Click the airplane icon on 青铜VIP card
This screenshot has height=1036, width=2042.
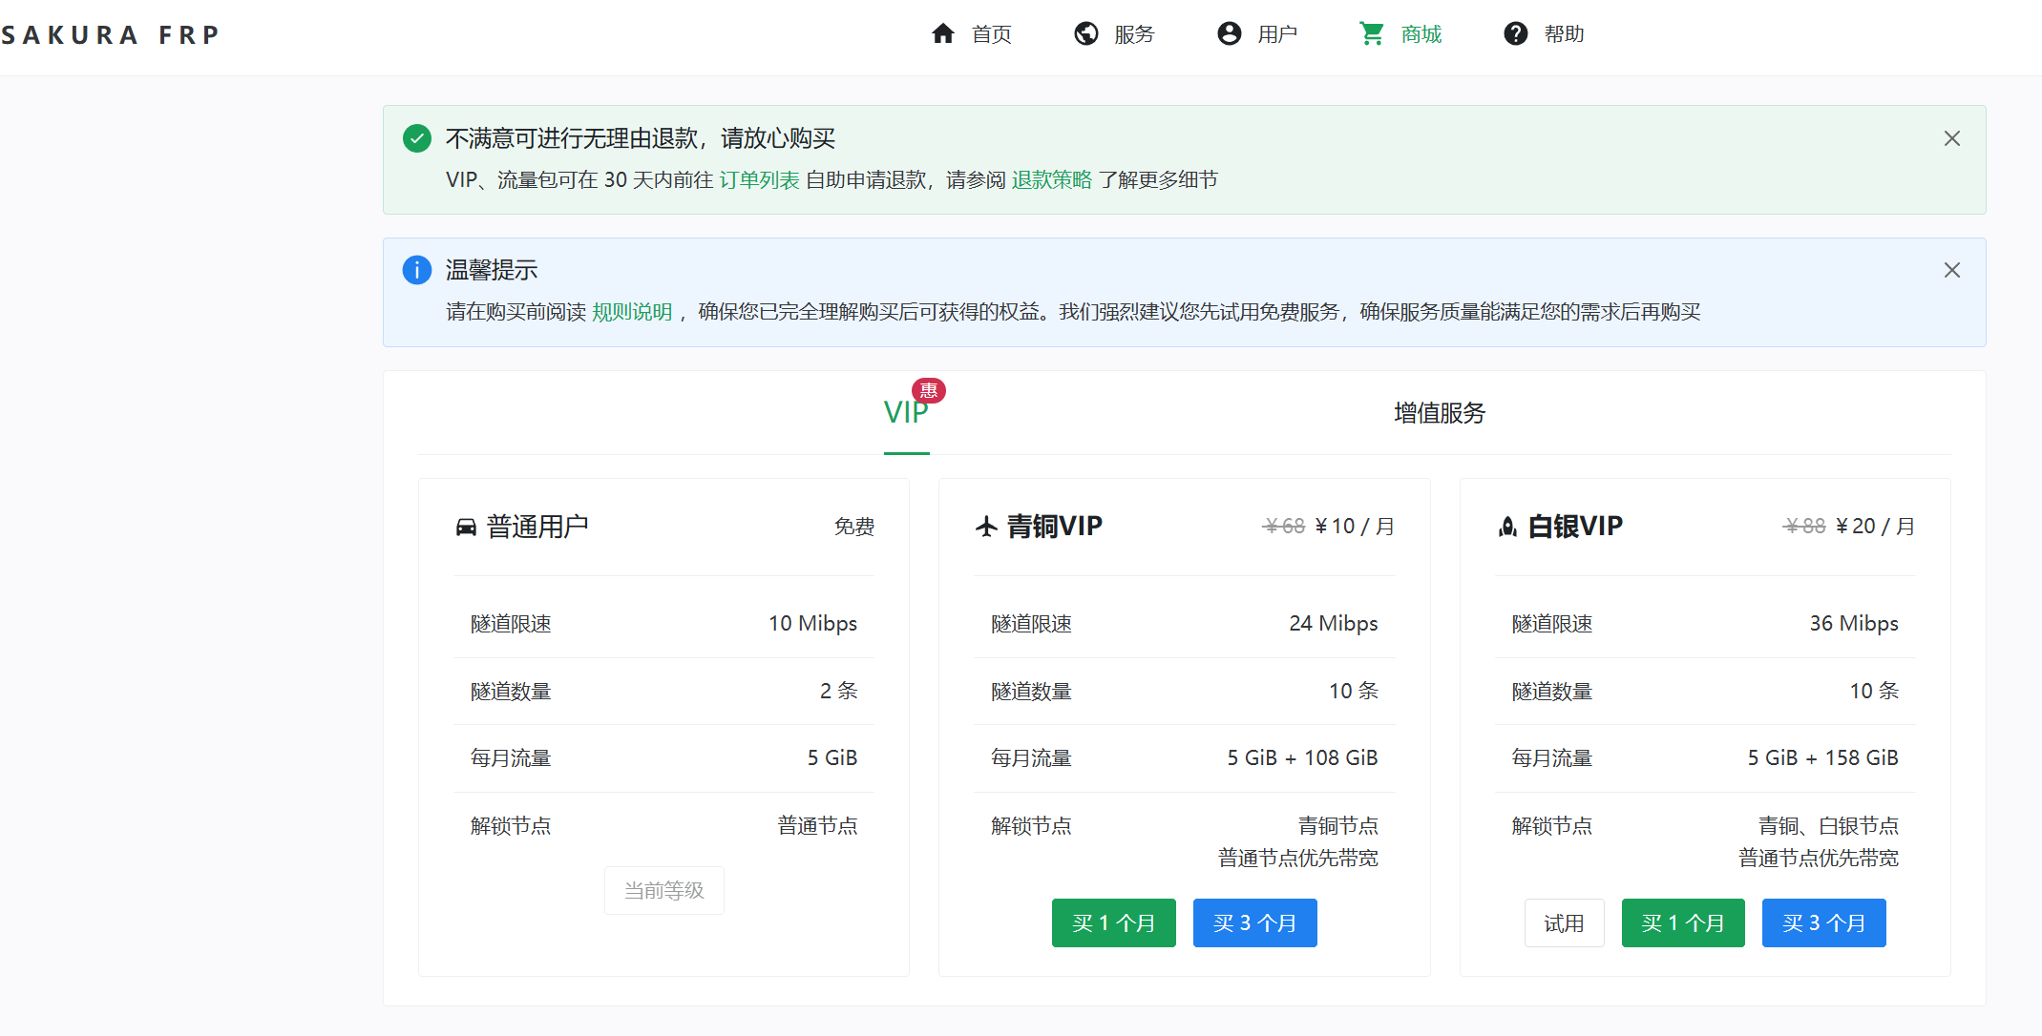(987, 526)
